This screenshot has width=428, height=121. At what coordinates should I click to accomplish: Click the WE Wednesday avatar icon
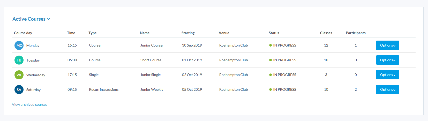pyautogui.click(x=19, y=75)
